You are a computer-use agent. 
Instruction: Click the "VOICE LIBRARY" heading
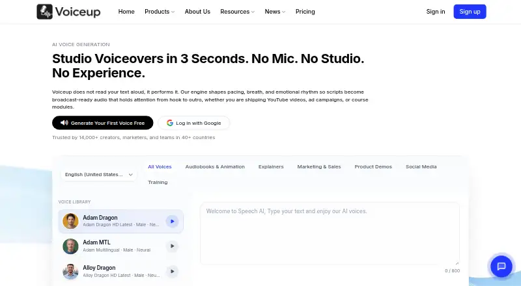(74, 201)
